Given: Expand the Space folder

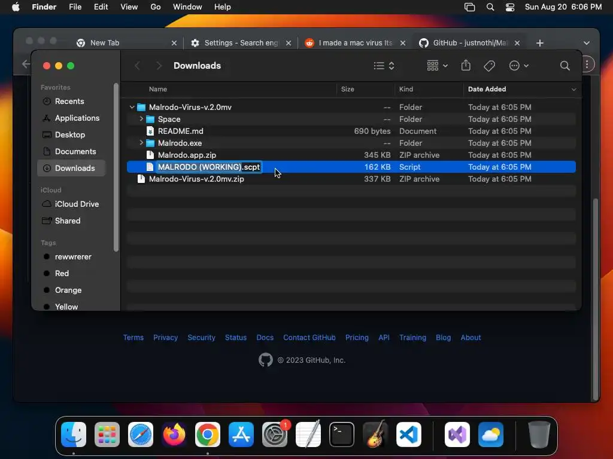Looking at the screenshot, I should [x=141, y=119].
